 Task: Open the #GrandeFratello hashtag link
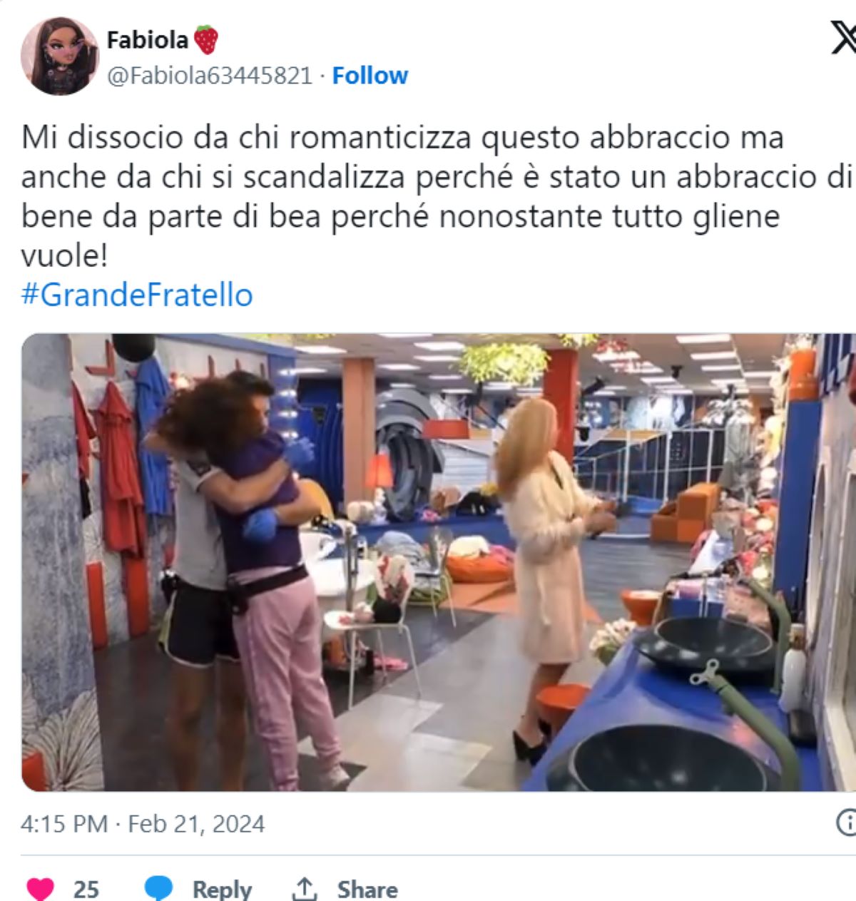(x=137, y=295)
